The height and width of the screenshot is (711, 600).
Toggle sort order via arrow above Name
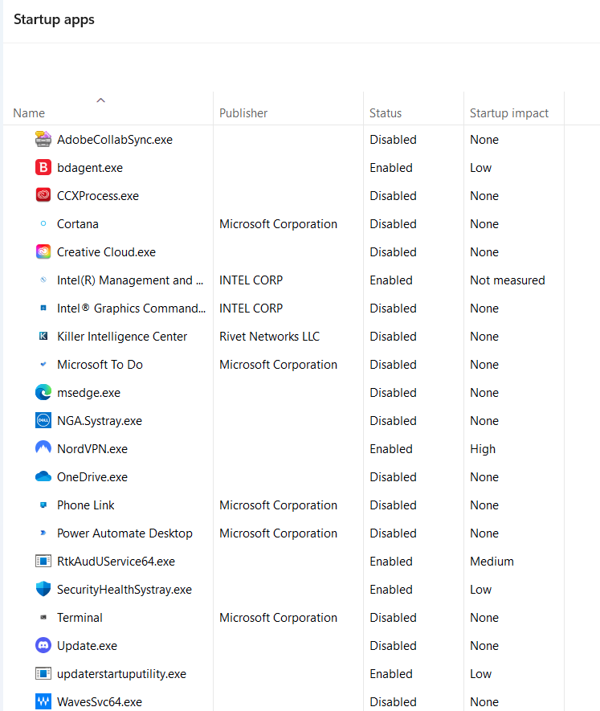click(100, 100)
